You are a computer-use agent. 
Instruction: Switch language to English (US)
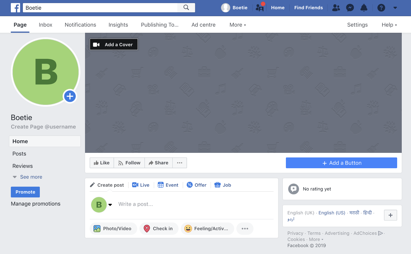coord(332,213)
